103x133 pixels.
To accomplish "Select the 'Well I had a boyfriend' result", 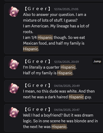I will click(54, 118).
